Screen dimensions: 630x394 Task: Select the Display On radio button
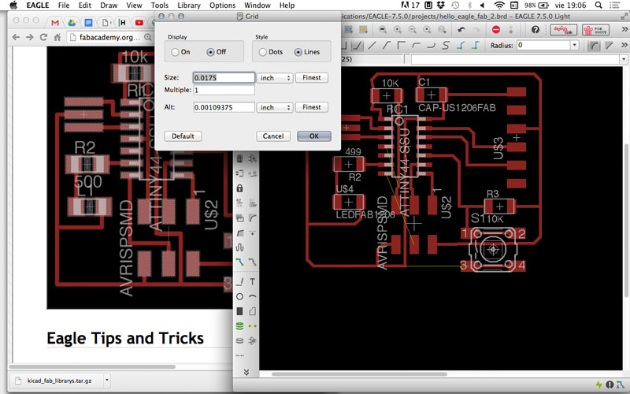[x=175, y=52]
